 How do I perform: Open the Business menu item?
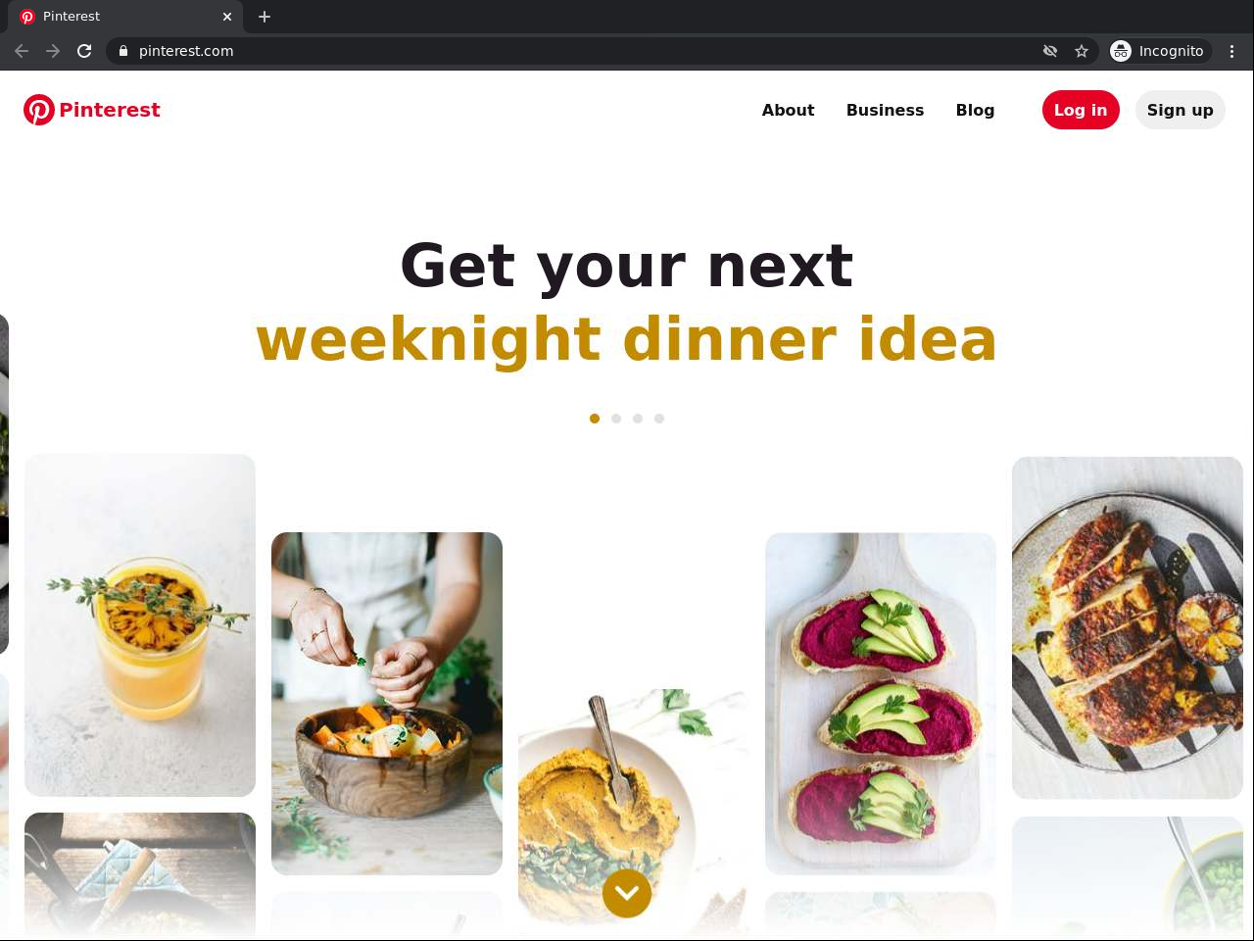click(x=886, y=110)
